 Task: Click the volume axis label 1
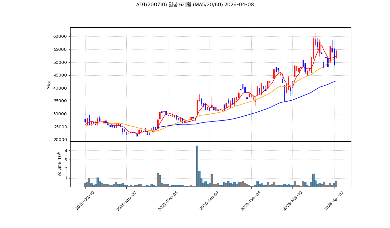coord(66,178)
